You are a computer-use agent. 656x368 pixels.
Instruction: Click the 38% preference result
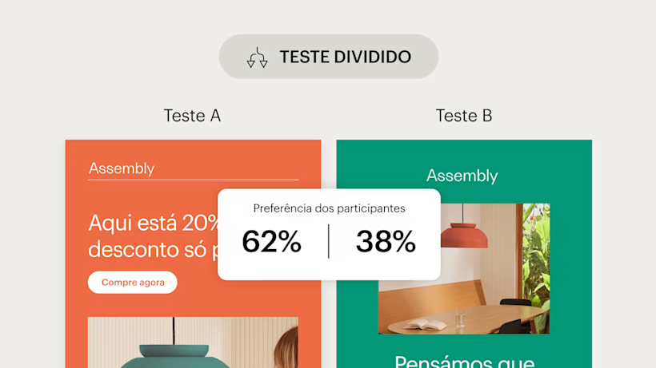[x=386, y=241]
